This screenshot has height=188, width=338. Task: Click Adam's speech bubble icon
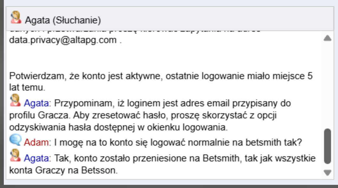[x=15, y=140]
